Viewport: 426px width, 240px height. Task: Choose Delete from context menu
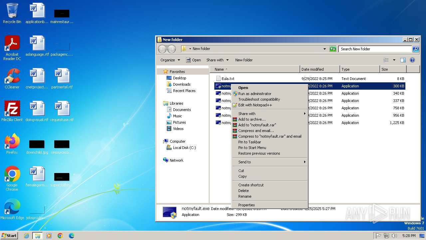pyautogui.click(x=270, y=191)
